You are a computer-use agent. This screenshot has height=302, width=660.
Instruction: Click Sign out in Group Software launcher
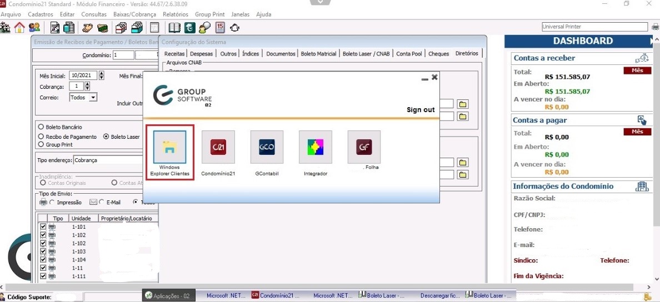point(421,110)
